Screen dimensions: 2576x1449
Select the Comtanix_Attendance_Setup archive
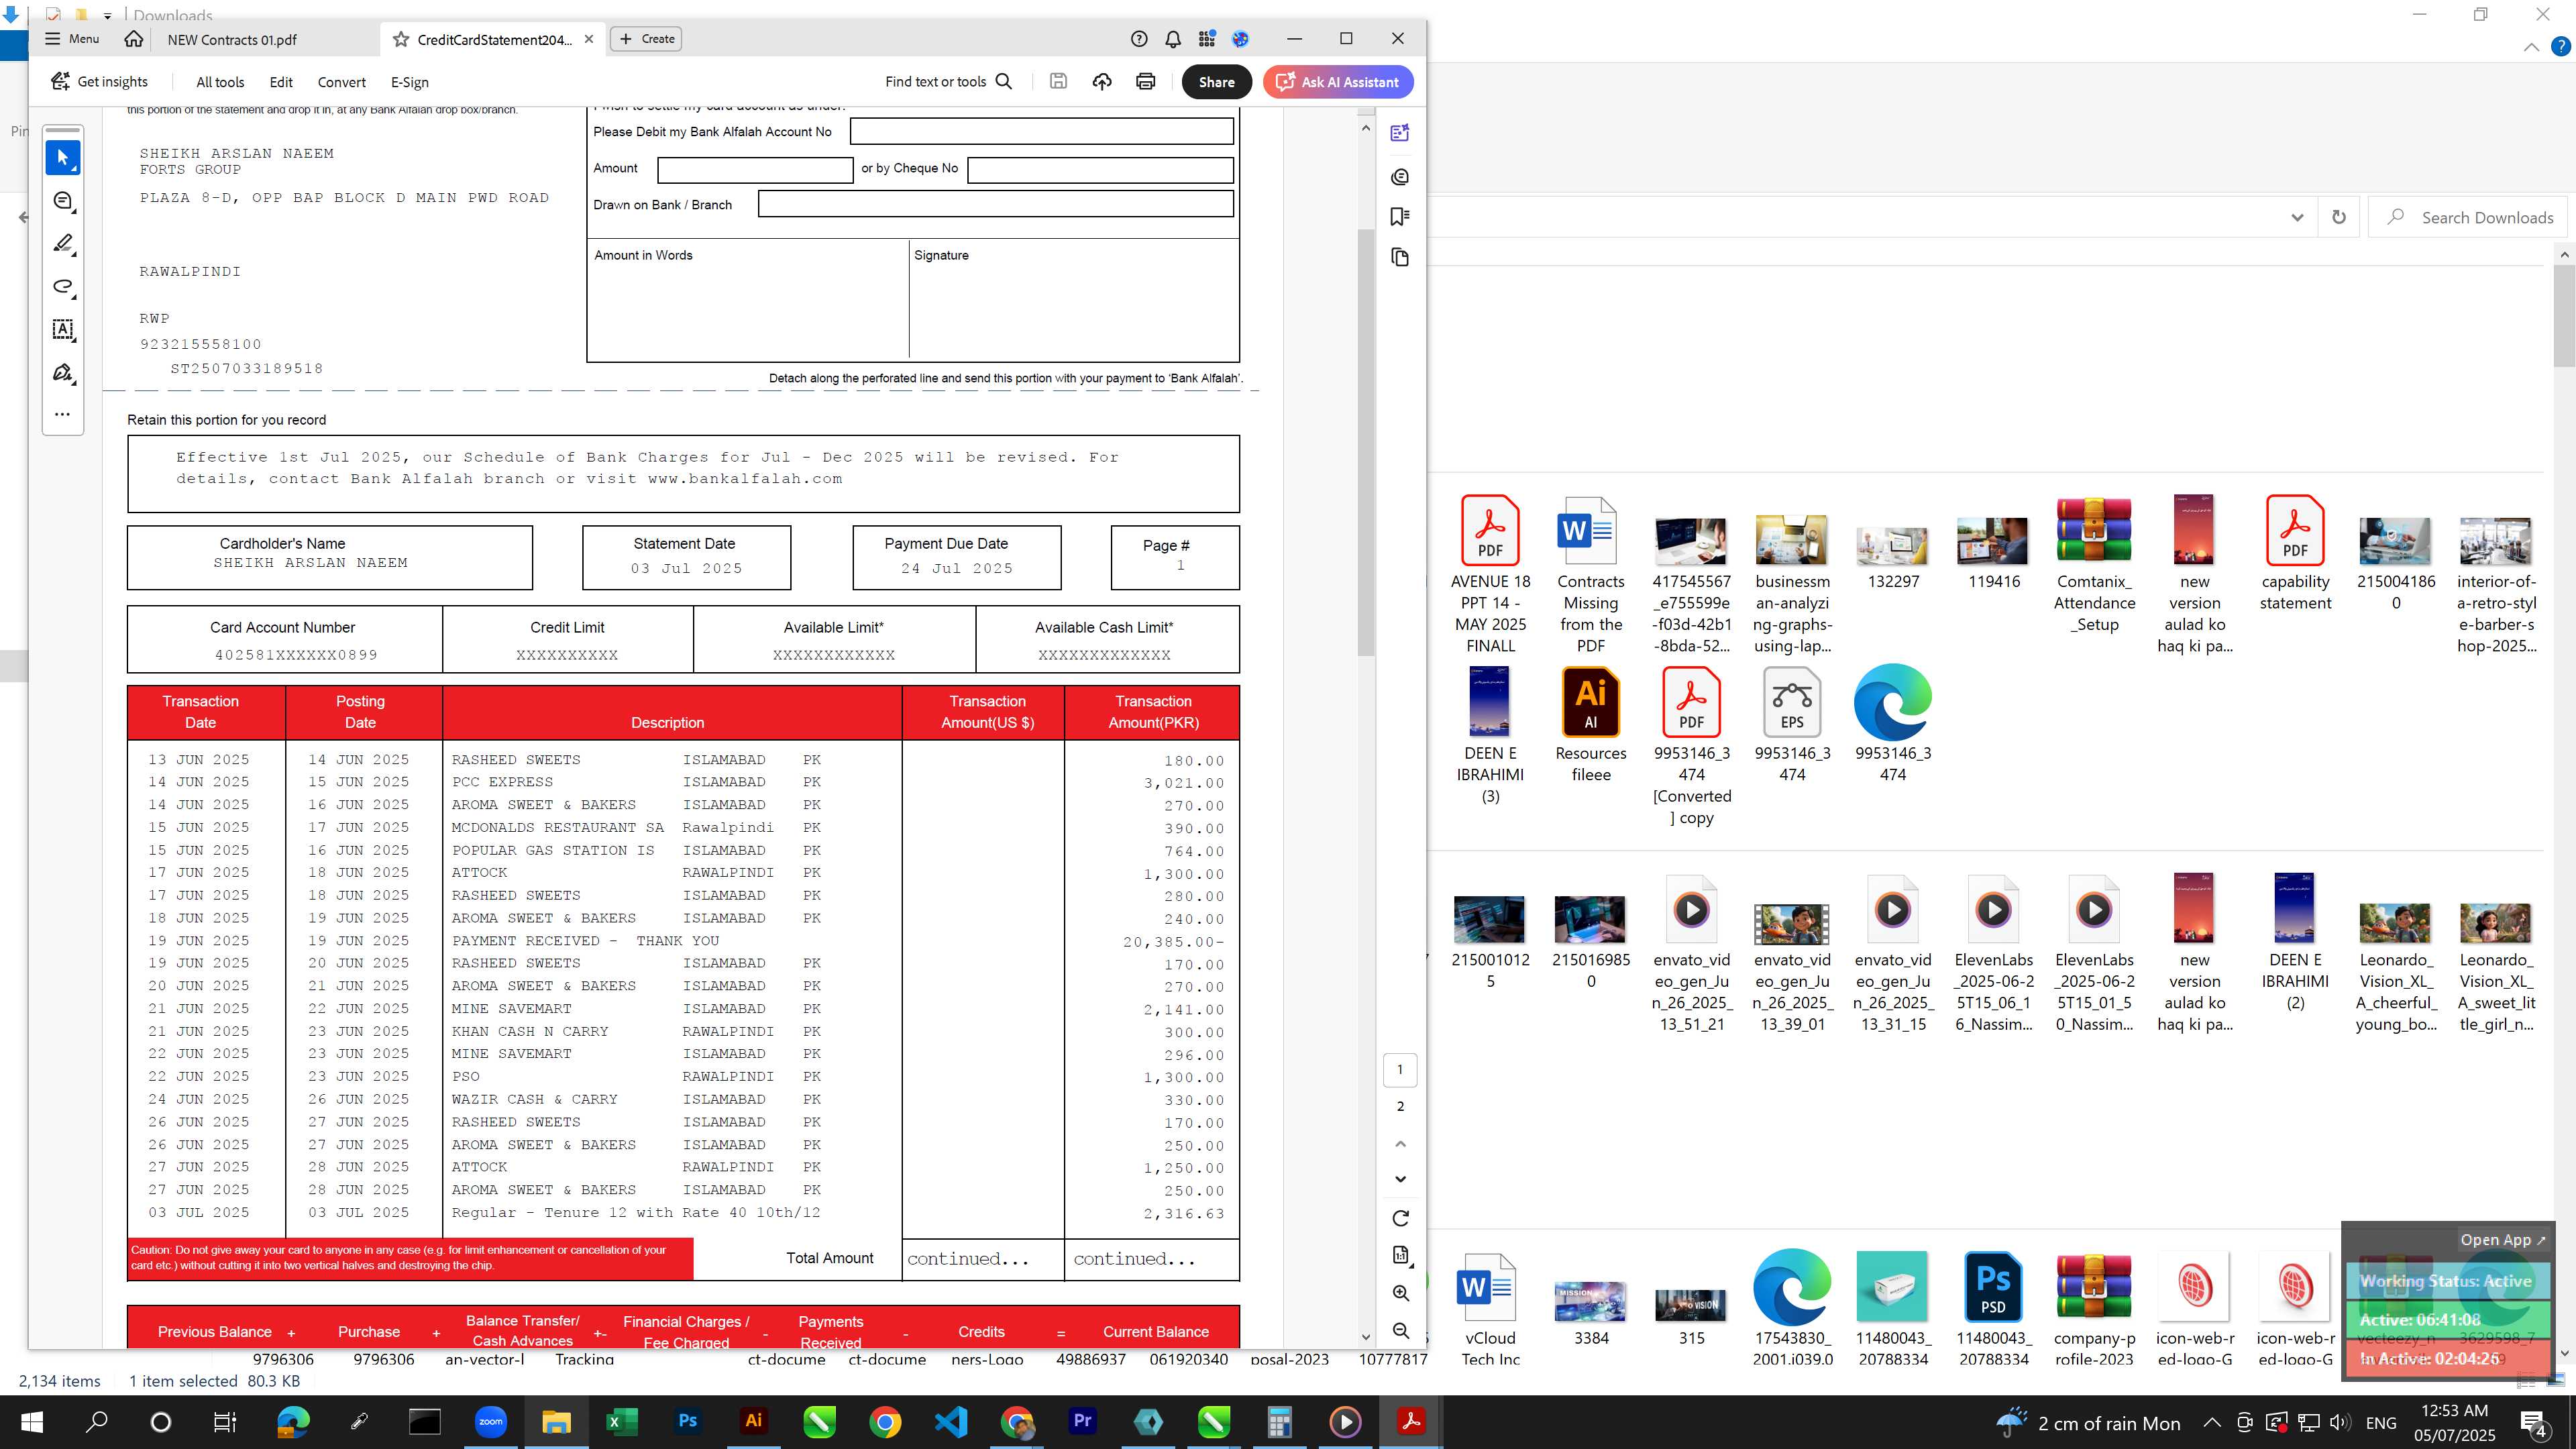pos(2094,564)
